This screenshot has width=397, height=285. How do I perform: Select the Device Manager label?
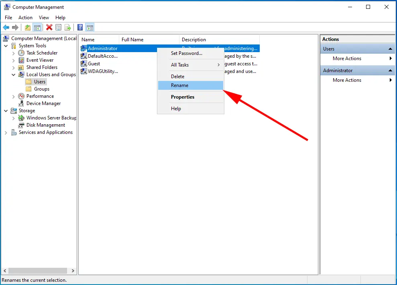(43, 103)
